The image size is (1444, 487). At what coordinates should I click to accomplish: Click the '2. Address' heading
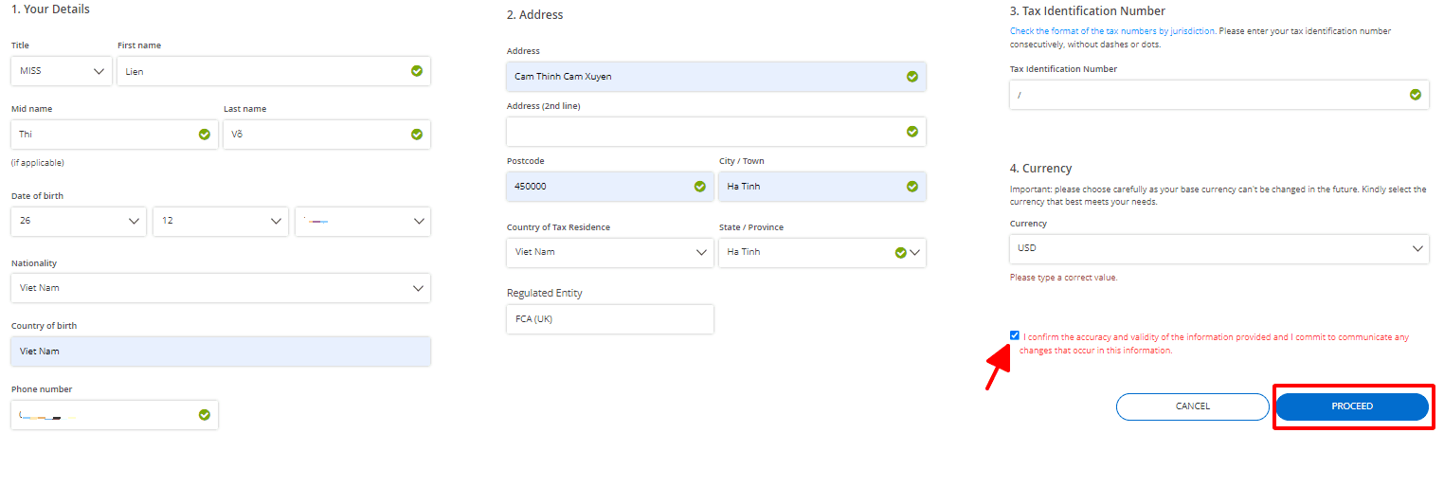(535, 15)
